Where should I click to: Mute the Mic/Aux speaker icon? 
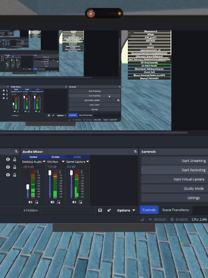(52, 202)
